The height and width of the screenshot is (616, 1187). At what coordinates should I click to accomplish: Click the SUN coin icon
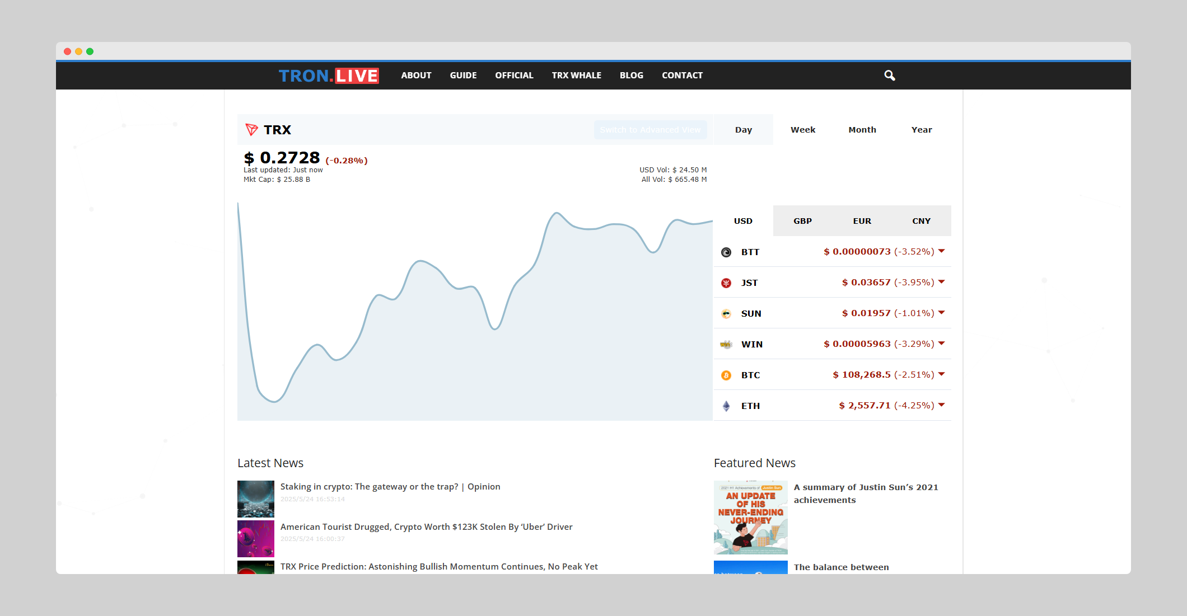pyautogui.click(x=726, y=314)
